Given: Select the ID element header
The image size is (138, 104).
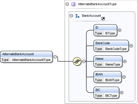Looking at the screenshot, I should coord(105,27).
